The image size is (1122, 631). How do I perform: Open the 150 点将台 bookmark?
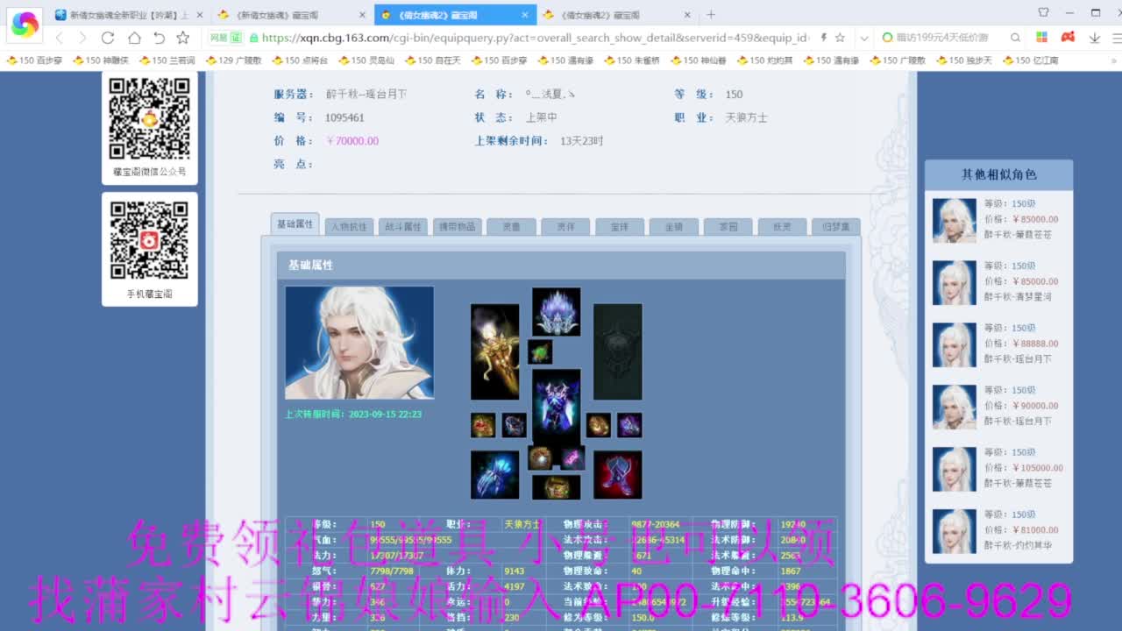tap(300, 60)
